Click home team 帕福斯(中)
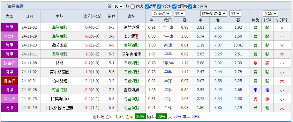The image size is (293, 122). [x=59, y=99]
